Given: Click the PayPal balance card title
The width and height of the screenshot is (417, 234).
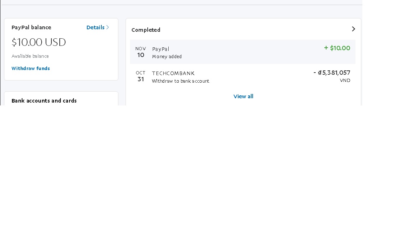Looking at the screenshot, I should 31,27.
